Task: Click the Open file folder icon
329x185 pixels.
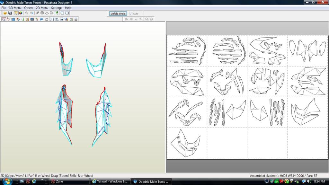Action: pyautogui.click(x=5, y=13)
